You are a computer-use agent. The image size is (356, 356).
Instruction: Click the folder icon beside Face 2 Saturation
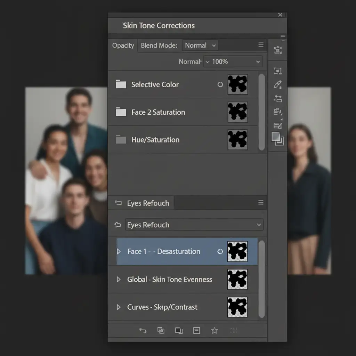pyautogui.click(x=121, y=112)
